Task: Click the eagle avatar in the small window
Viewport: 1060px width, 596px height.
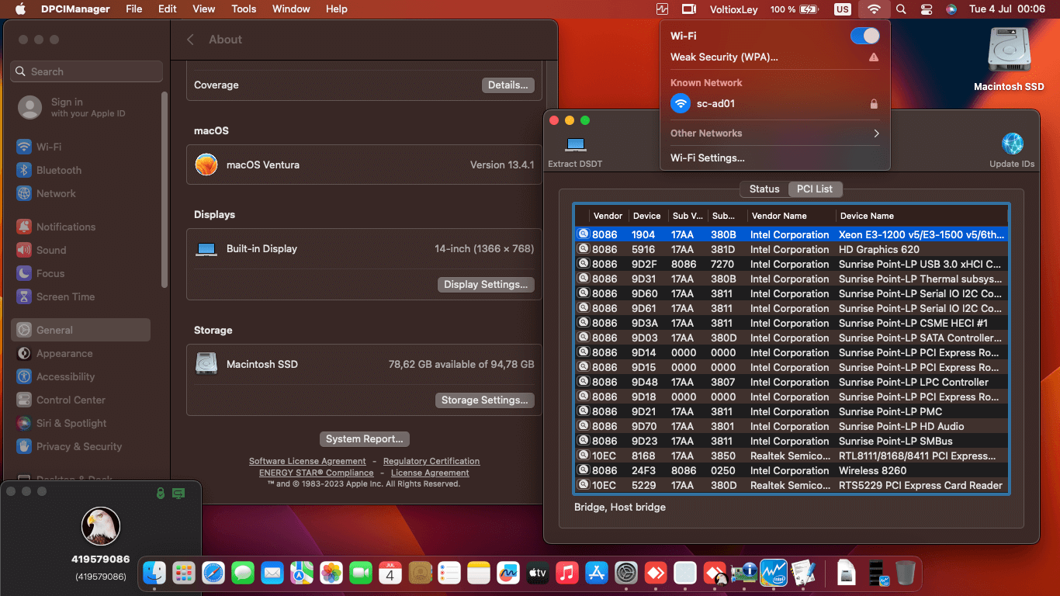Action: tap(101, 526)
